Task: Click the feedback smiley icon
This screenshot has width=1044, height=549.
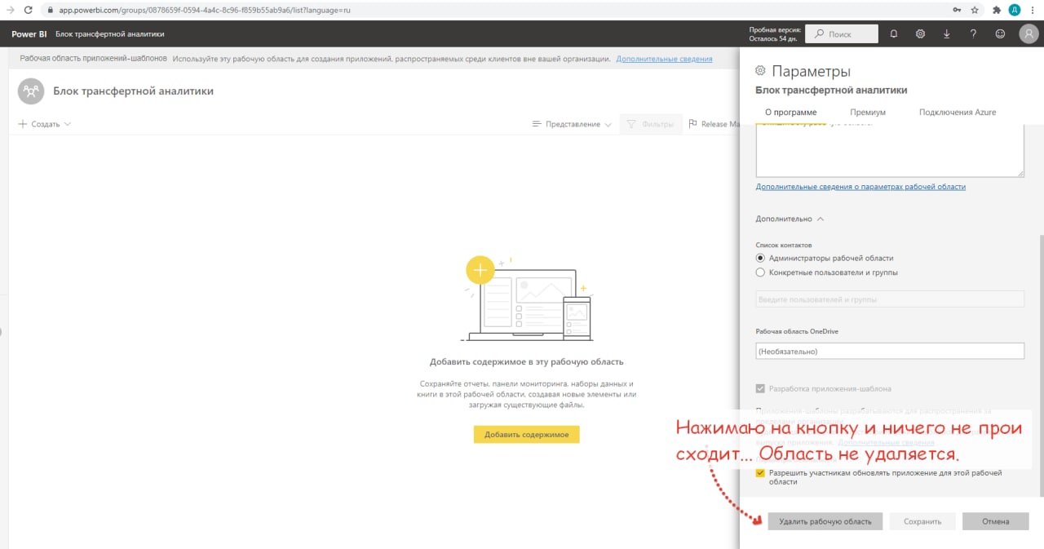Action: tap(1001, 34)
